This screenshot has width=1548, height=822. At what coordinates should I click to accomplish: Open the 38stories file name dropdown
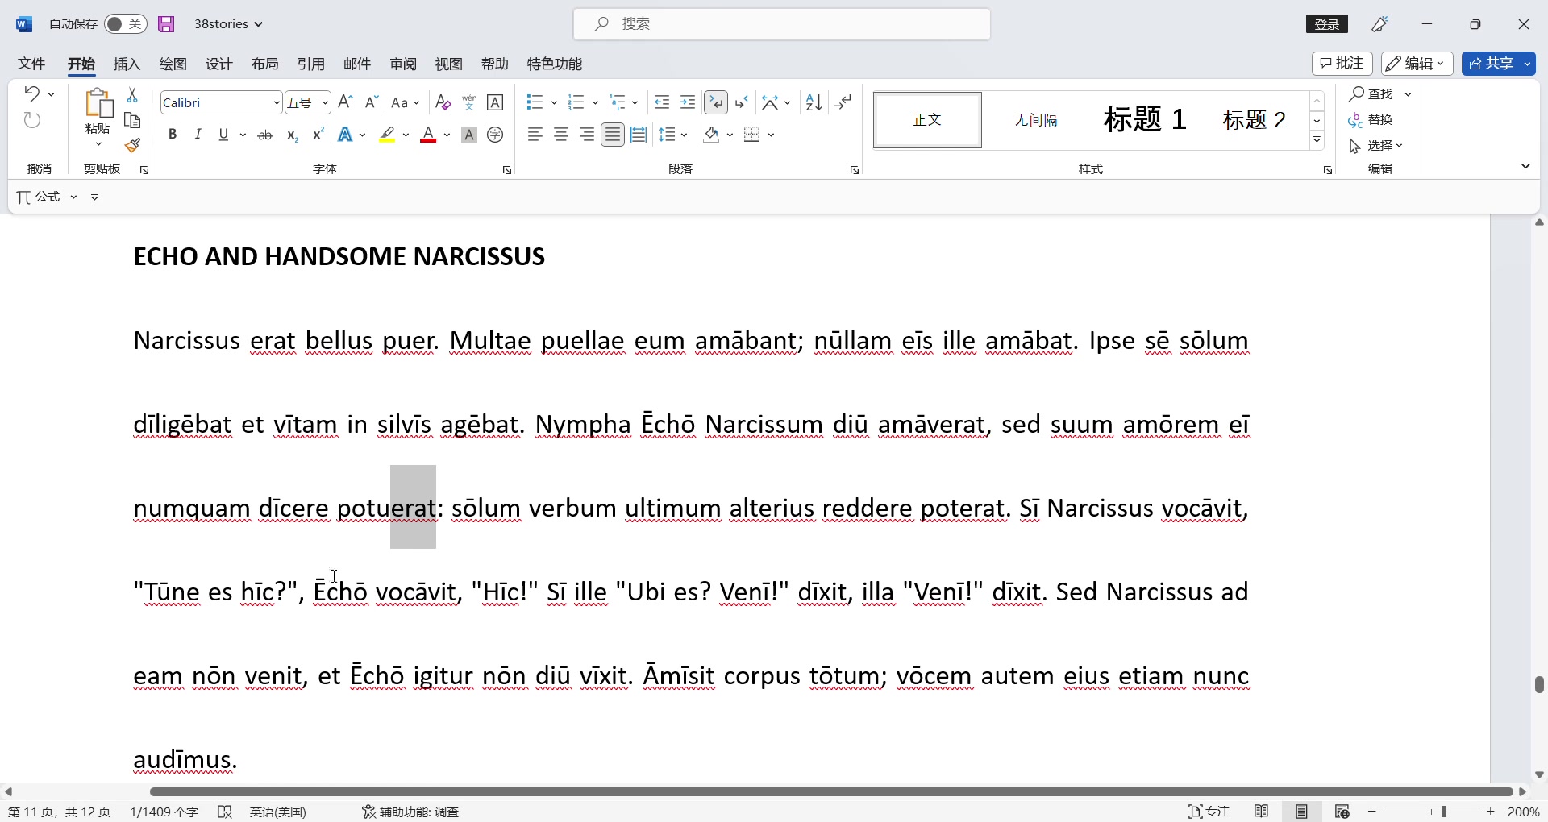coord(229,24)
